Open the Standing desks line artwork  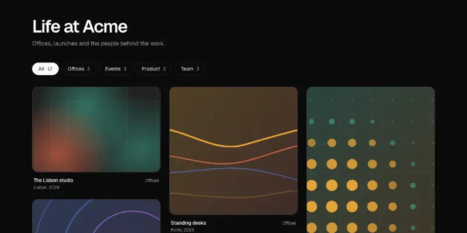233,151
